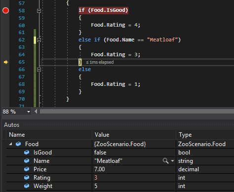Collapse the else-if block at line 62

(39, 40)
